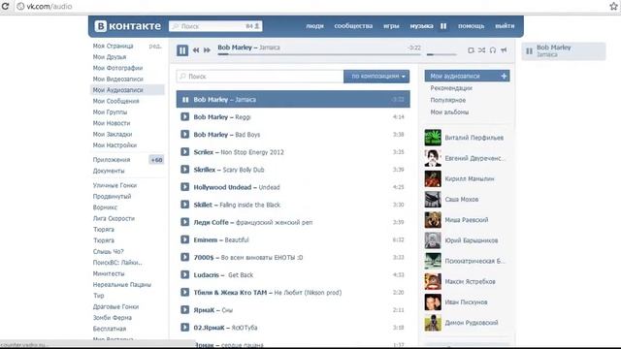Reload the page in the browser
This screenshot has height=349, width=621.
tap(5, 7)
